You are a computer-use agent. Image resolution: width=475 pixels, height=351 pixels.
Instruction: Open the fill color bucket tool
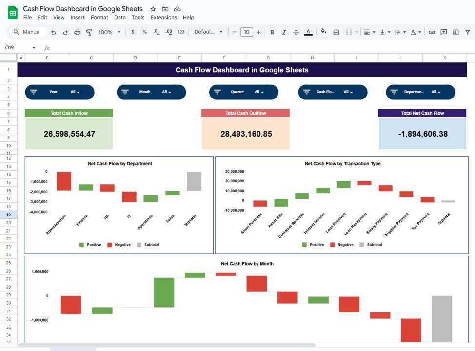[x=323, y=32]
